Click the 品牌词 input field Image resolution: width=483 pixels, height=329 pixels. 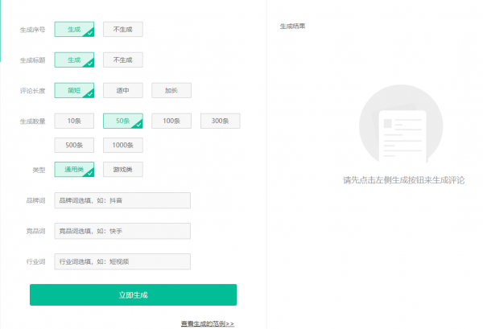[x=122, y=200]
